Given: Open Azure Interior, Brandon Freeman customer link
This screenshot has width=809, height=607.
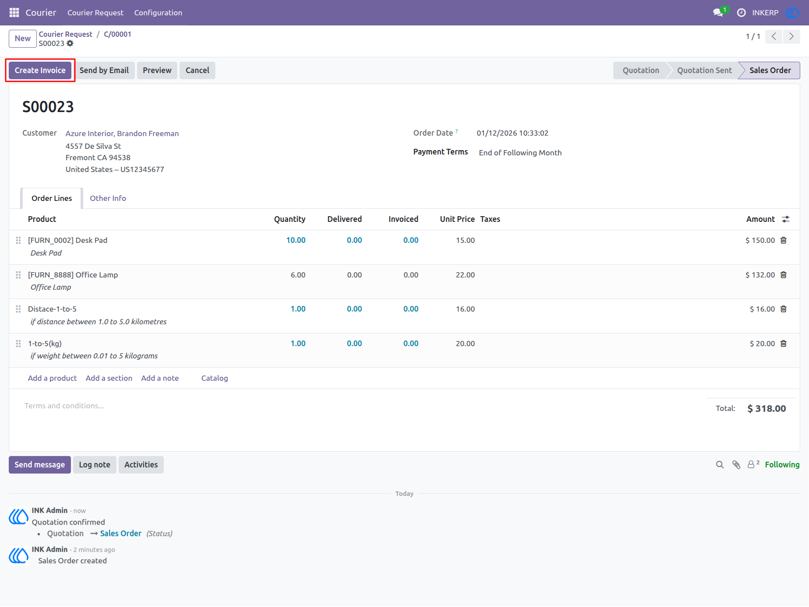Looking at the screenshot, I should (x=122, y=133).
